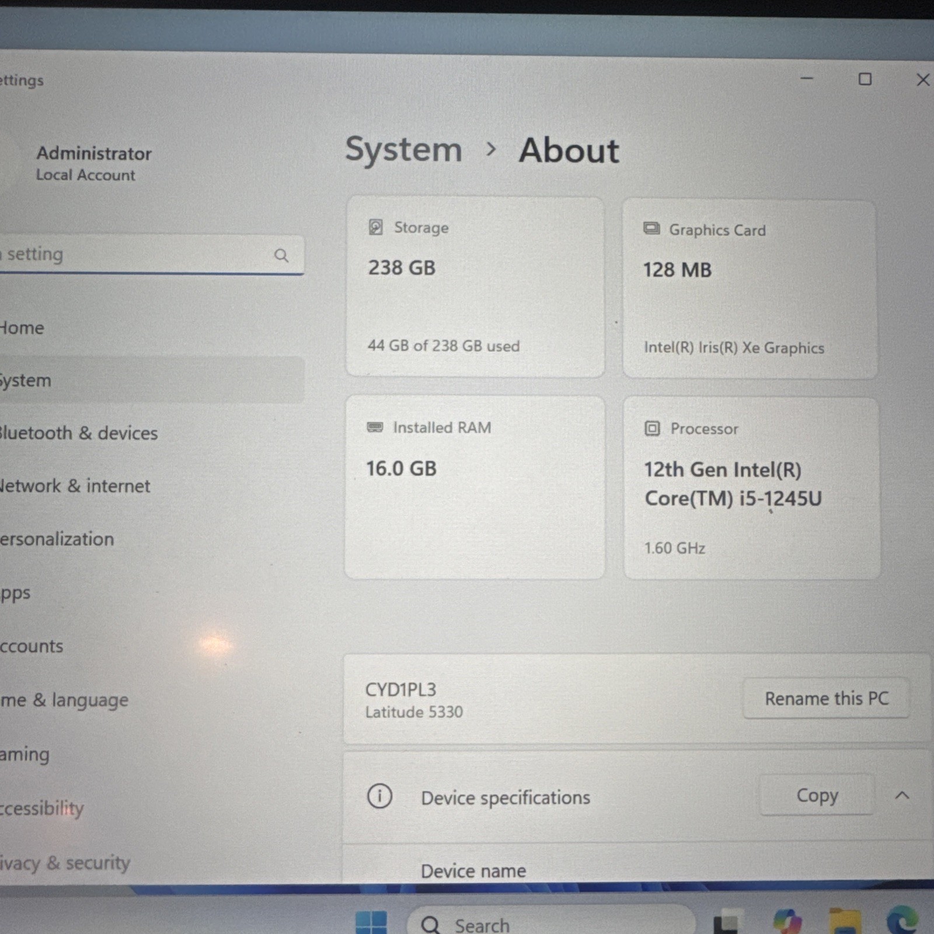Copy the device specifications
934x934 pixels.
[817, 795]
